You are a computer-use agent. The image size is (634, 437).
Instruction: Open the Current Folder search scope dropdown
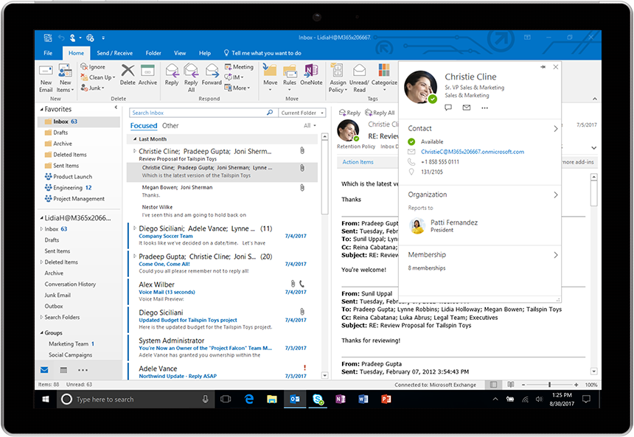pos(303,113)
